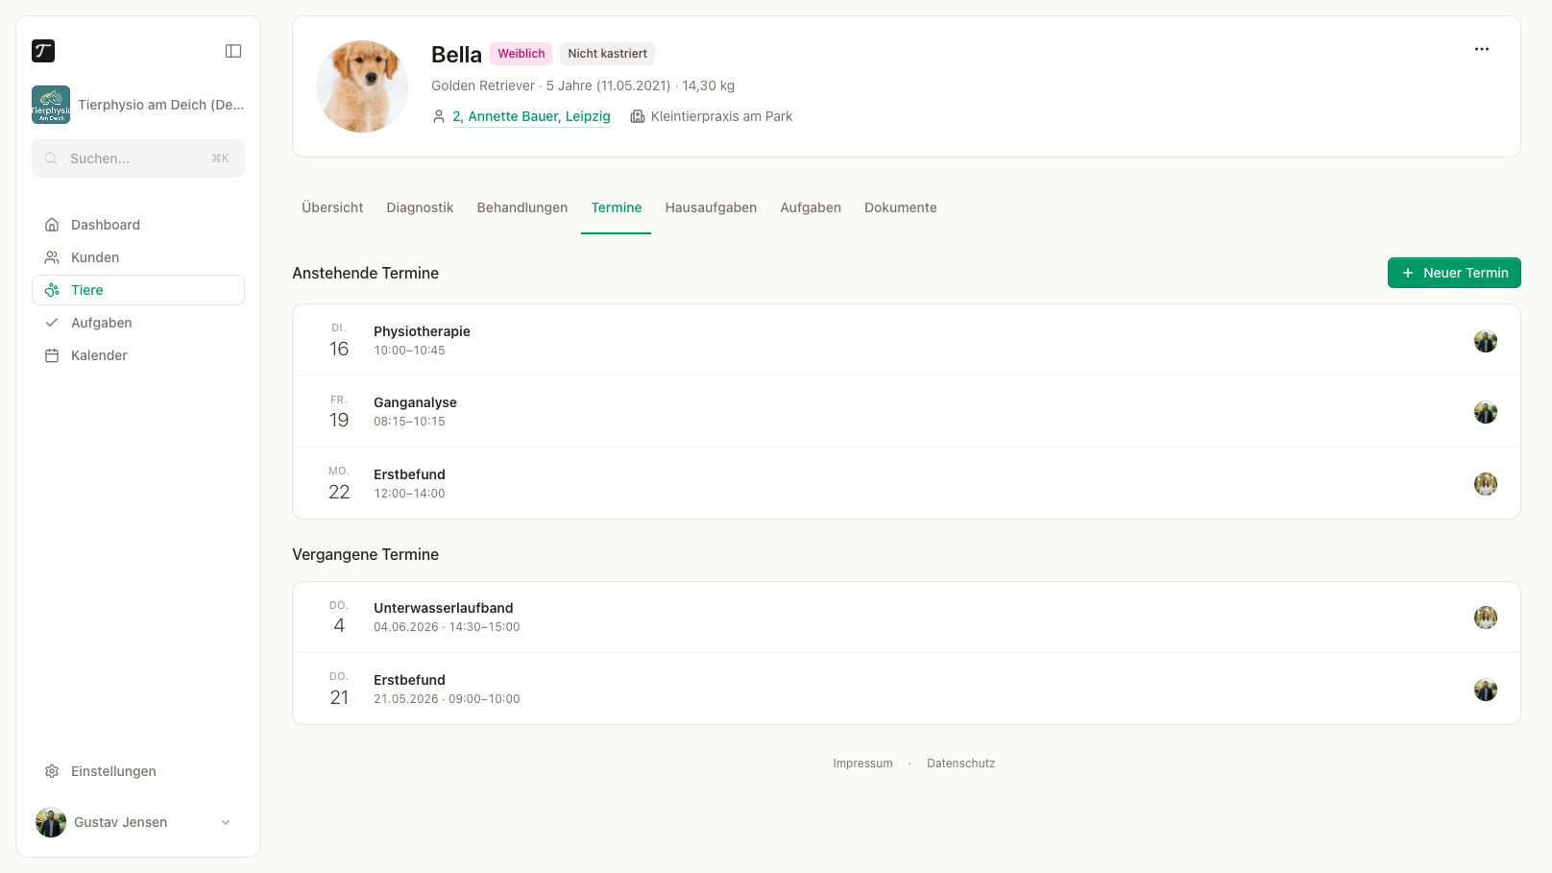Click the Golden Retriever breed details text
1552x873 pixels.
(583, 85)
